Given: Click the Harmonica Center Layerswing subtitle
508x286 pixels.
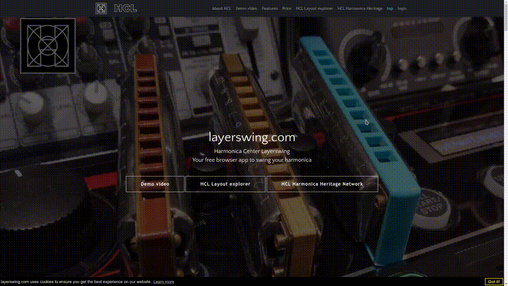Looking at the screenshot, I should [252, 151].
